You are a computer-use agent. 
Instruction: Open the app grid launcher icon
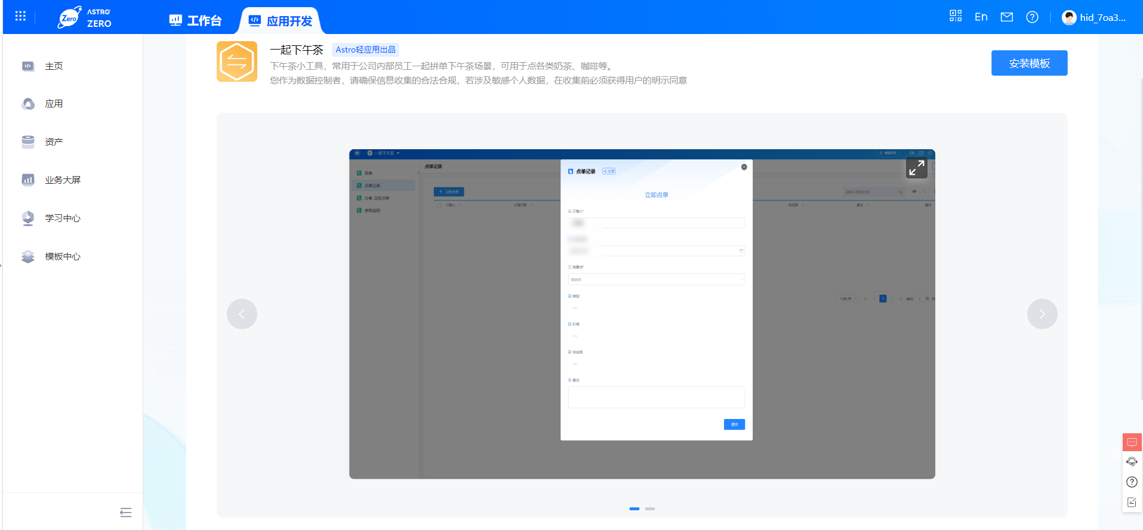(20, 16)
